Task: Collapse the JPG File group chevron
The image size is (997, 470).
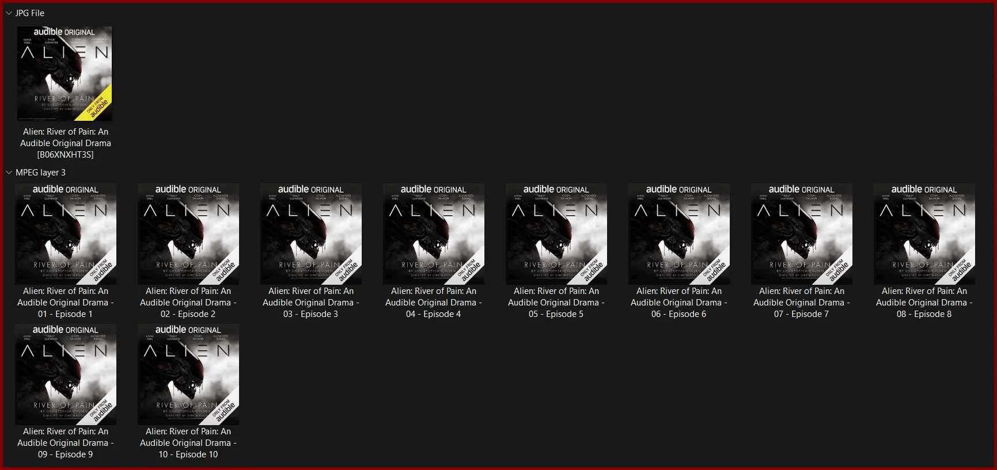Action: (x=9, y=13)
